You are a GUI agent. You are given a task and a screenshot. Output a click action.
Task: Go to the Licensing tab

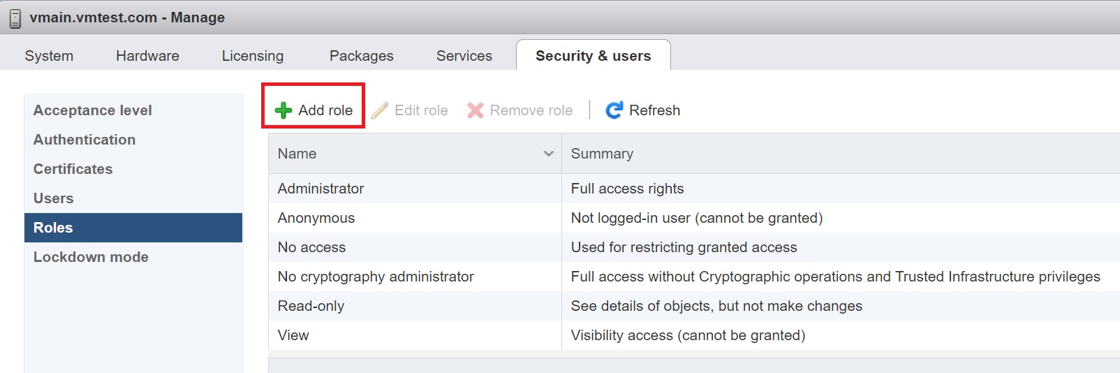(253, 56)
